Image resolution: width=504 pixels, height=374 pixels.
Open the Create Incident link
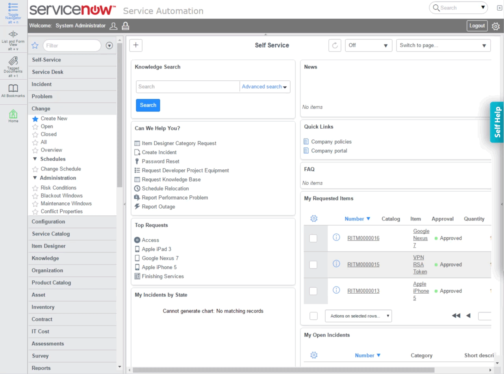pos(159,152)
